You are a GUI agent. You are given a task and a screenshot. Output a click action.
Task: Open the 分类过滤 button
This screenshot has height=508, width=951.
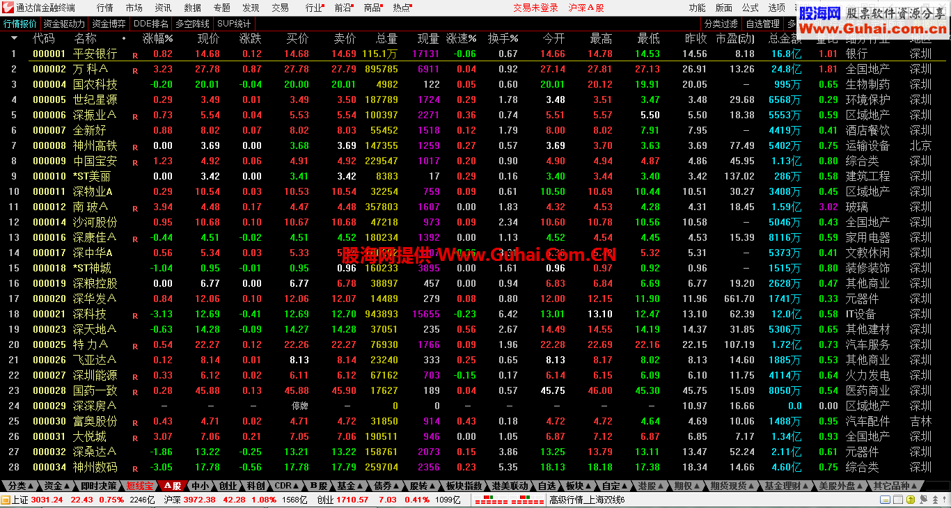(x=721, y=23)
